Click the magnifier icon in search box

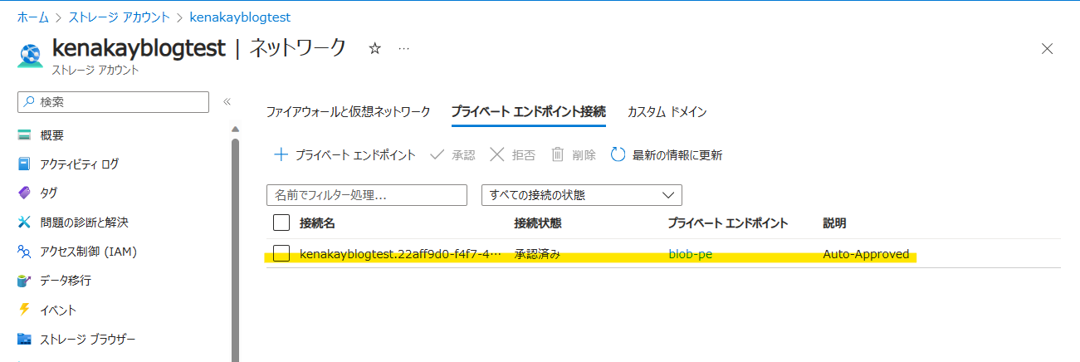(30, 102)
